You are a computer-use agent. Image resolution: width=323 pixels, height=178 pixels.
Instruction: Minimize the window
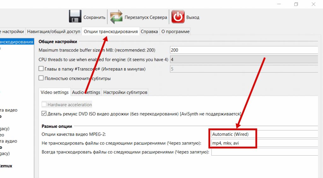click(279, 4)
